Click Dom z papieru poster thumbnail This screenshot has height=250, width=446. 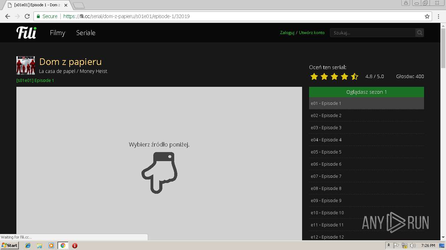coord(25,65)
